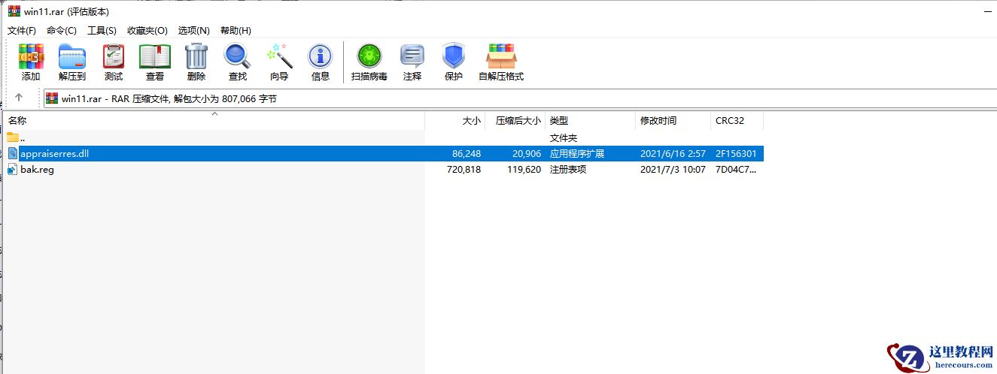Click the 查找 (Find) magnifier icon
This screenshot has height=374, width=997.
(238, 56)
